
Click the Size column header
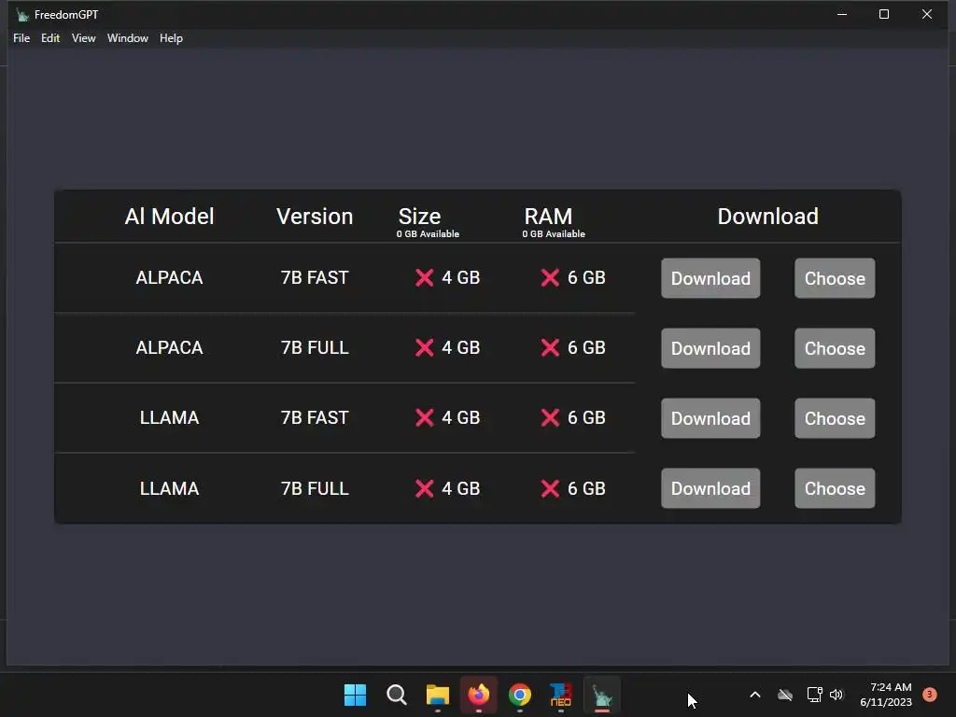click(419, 217)
